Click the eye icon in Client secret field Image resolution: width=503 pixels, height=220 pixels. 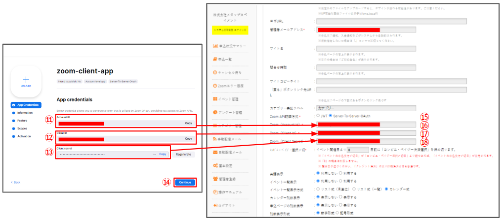coord(154,154)
